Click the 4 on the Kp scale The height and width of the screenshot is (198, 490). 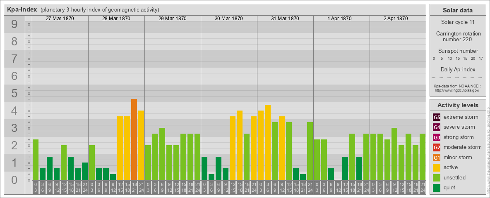point(14,111)
